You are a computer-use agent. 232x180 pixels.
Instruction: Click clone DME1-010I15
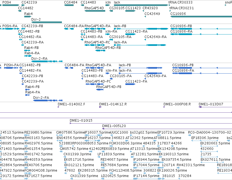pos(151,123)
